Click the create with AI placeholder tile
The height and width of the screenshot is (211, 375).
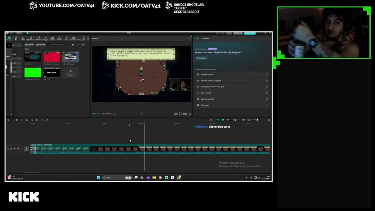71,72
